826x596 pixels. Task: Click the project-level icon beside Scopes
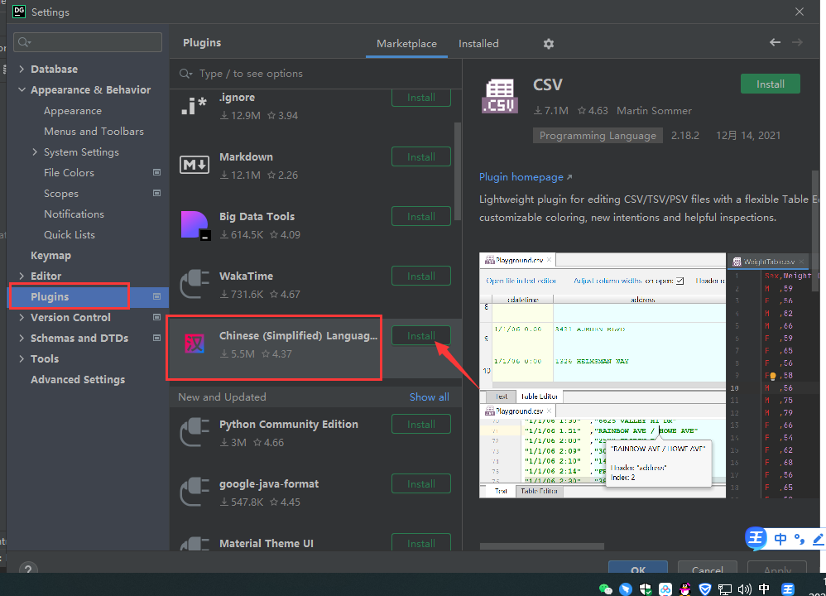(156, 193)
